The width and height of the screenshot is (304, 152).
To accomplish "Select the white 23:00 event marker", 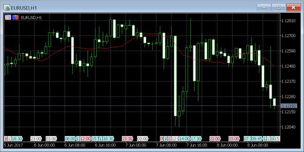I will (x=36, y=139).
